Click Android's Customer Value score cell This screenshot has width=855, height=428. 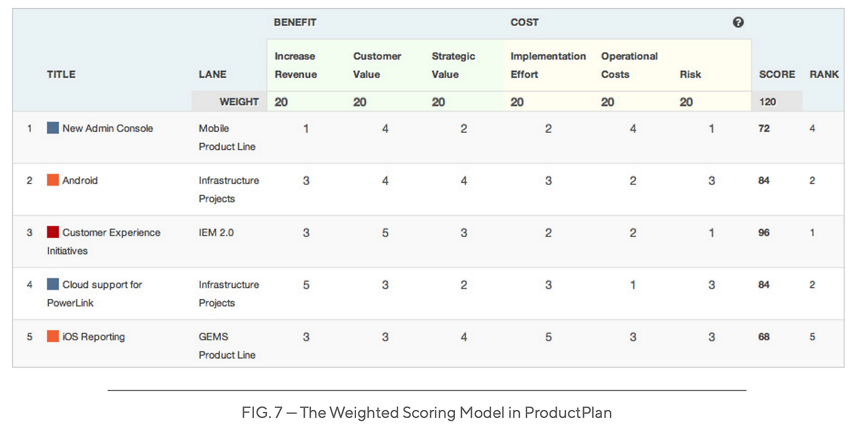coord(385,180)
